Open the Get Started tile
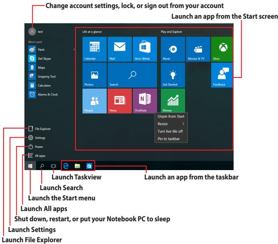Image resolution: width=278 pixels, height=244 pixels. click(x=173, y=75)
